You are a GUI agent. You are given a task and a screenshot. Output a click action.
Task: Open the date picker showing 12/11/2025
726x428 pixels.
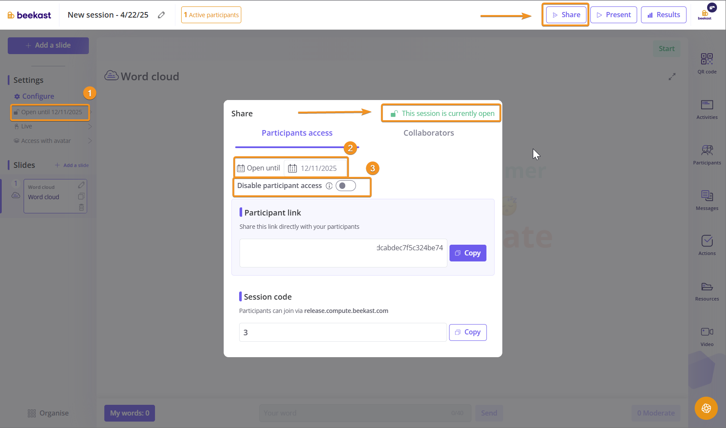[x=316, y=168]
